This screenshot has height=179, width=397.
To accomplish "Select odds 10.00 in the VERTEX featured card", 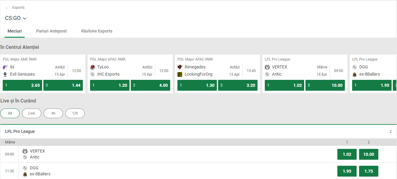I will click(x=325, y=85).
